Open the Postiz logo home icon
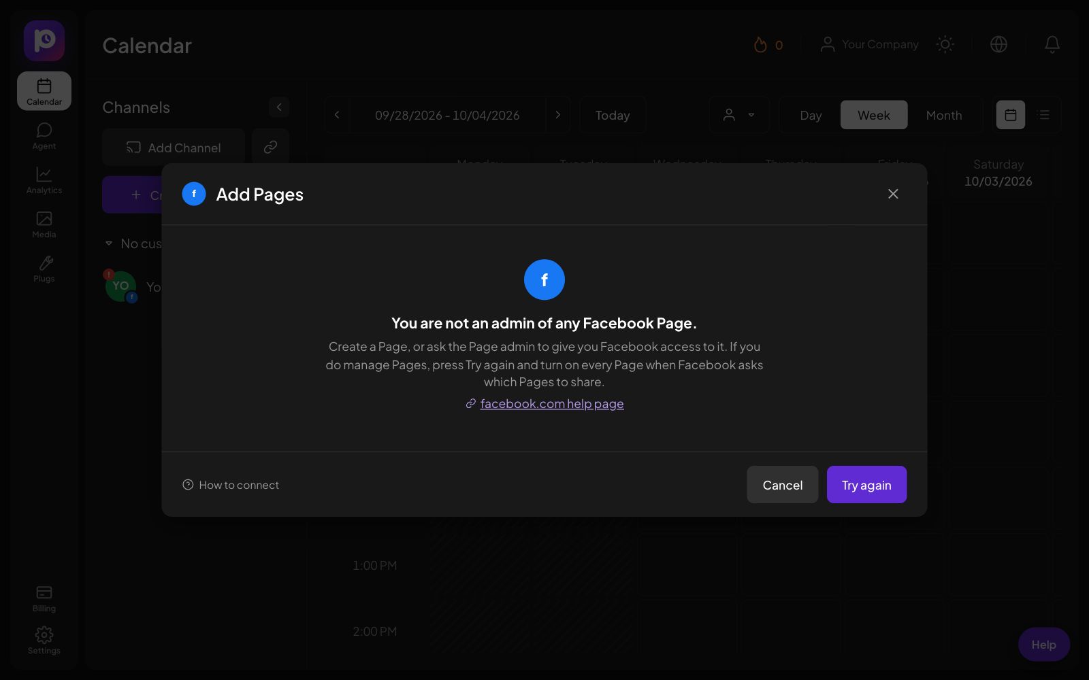This screenshot has height=680, width=1089. [44, 41]
